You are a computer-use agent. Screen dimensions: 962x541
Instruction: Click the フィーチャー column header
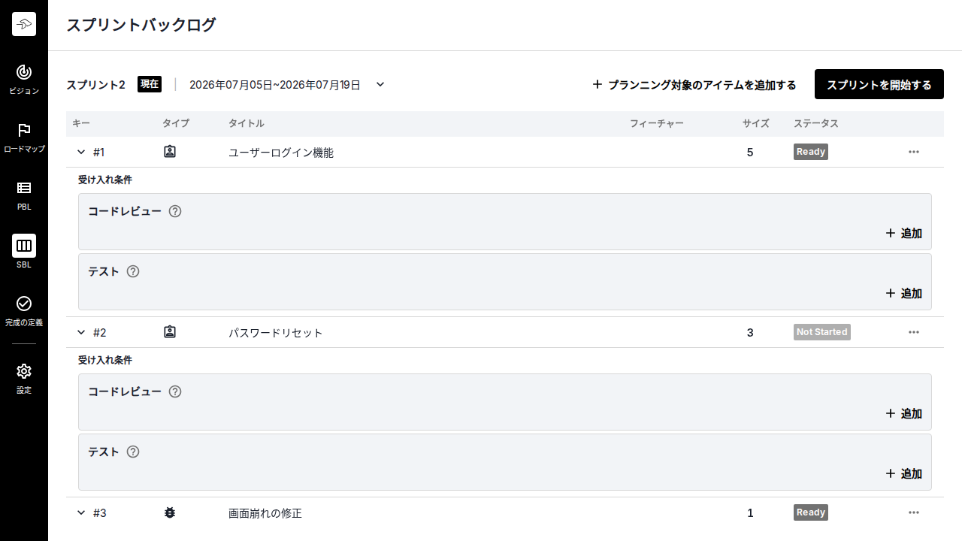(657, 123)
